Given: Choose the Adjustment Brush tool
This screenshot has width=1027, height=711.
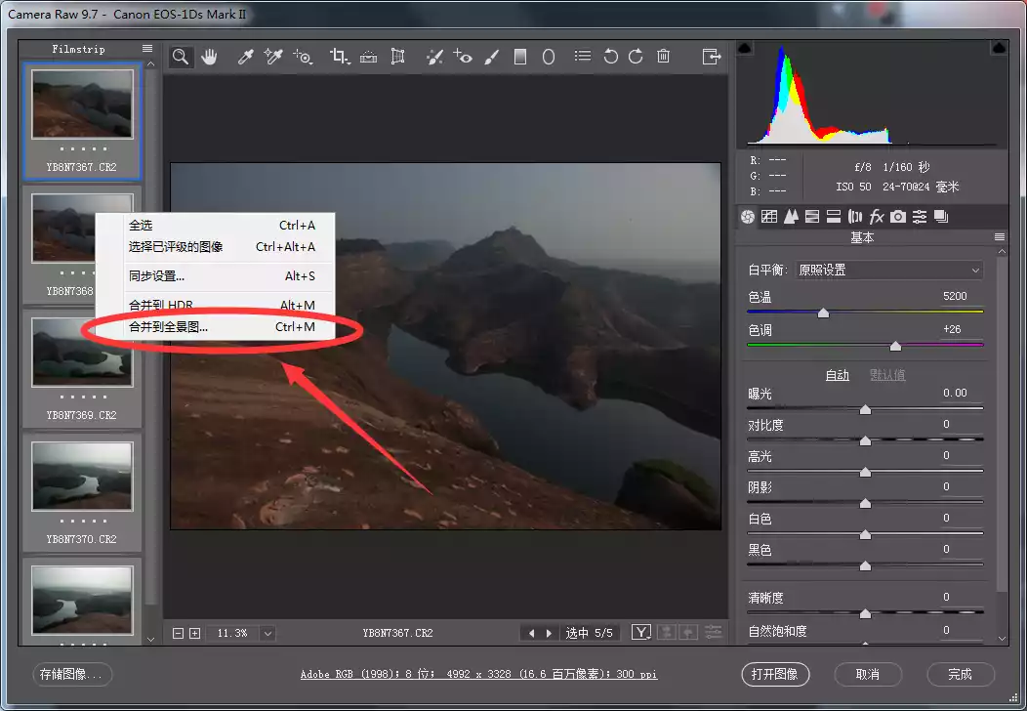Looking at the screenshot, I should pyautogui.click(x=492, y=57).
